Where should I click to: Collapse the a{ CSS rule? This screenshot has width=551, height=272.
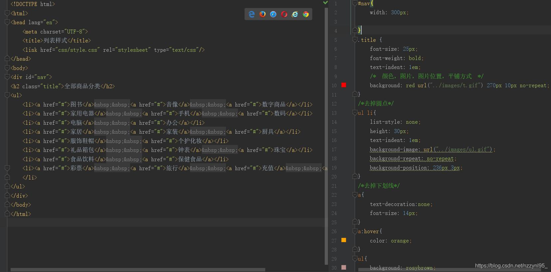355,195
